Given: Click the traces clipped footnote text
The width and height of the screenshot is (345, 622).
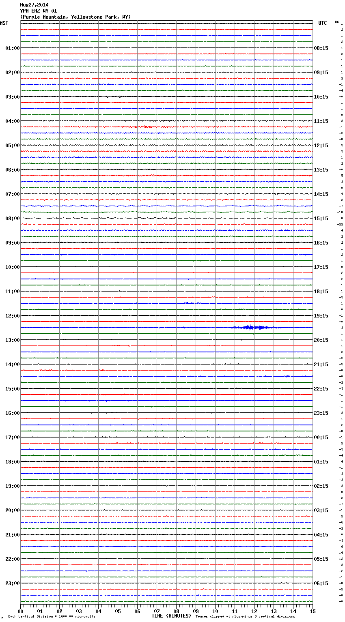Looking at the screenshot, I should coord(245,616).
